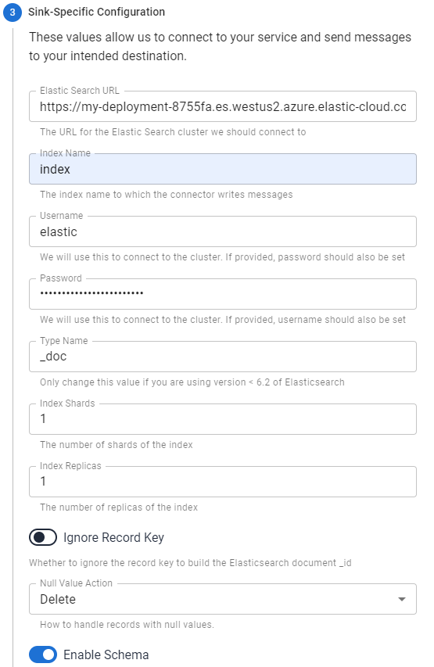This screenshot has height=667, width=434.
Task: Click the Null Value Action dropdown arrow
Action: (x=401, y=600)
